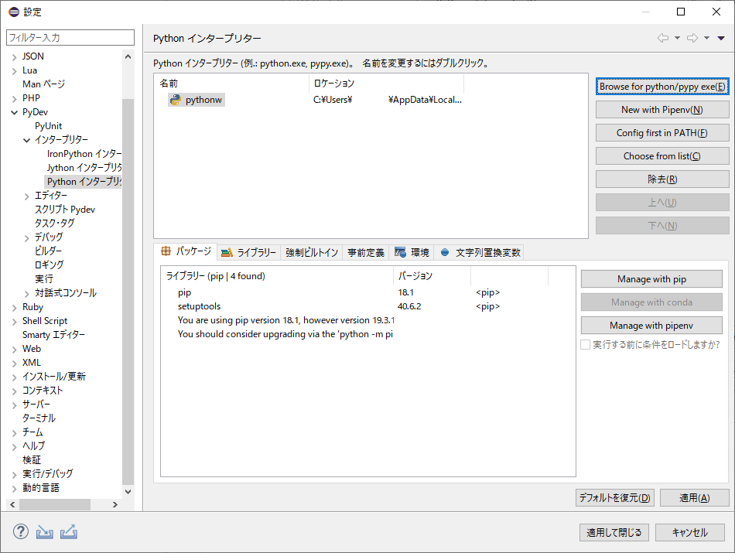Viewport: 735px width, 553px height.
Task: Click Choose from list button
Action: point(662,156)
